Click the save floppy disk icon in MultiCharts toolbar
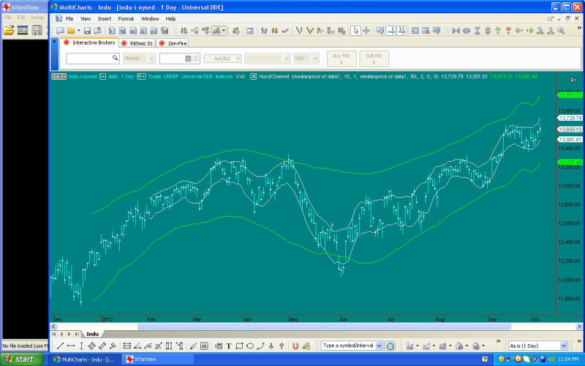The height and width of the screenshot is (366, 585). [87, 31]
